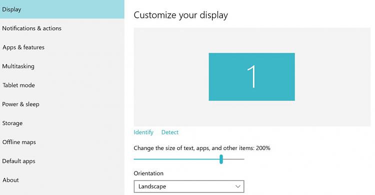
Task: Select the Display settings category
Action: click(62, 9)
